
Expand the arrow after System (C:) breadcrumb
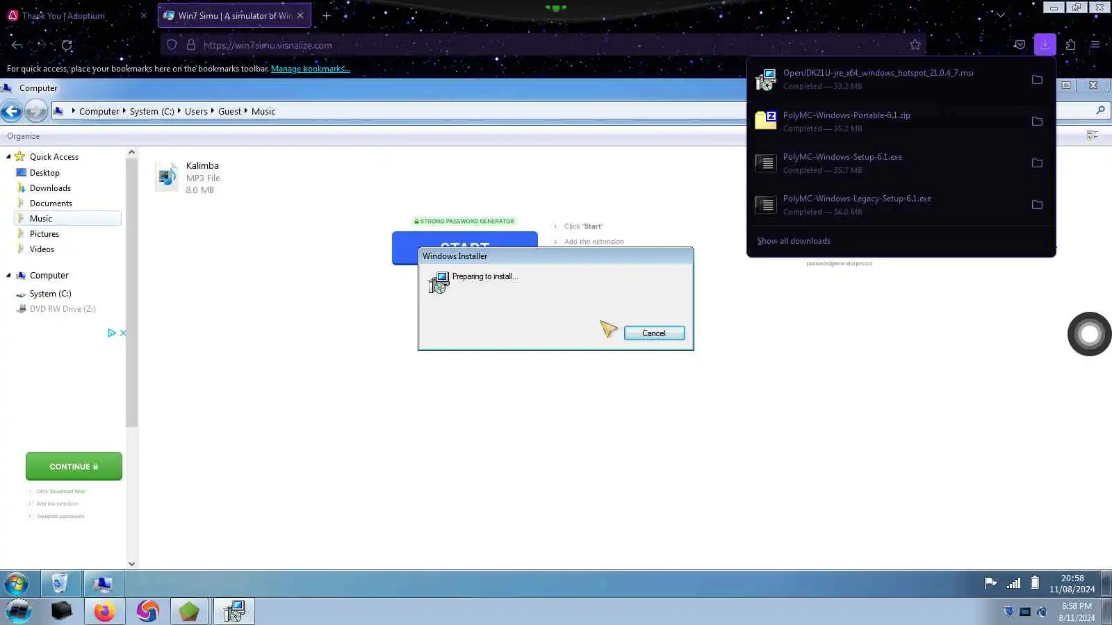(x=179, y=110)
